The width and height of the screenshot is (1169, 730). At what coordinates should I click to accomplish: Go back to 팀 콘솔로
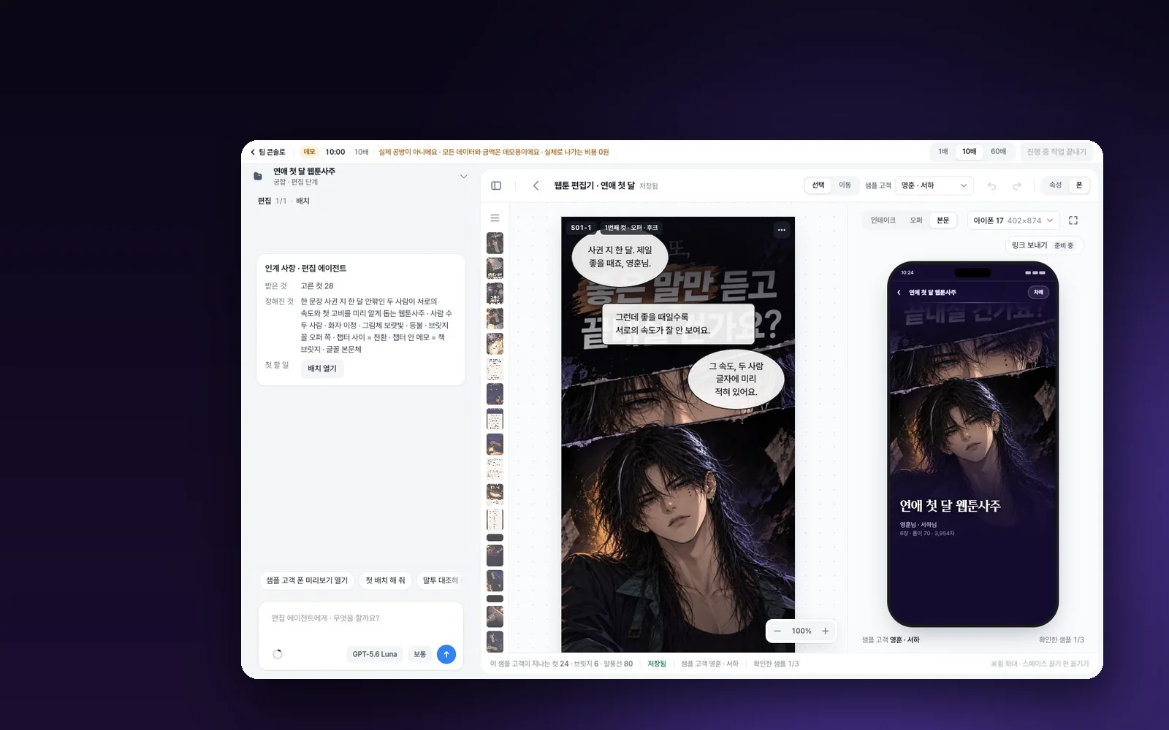268,152
